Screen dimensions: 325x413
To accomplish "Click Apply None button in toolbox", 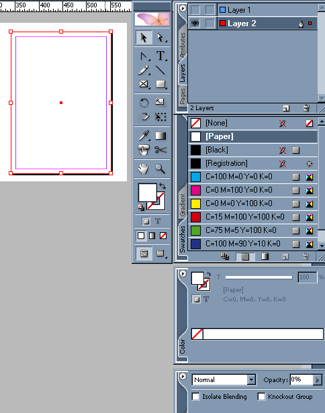I will (163, 236).
